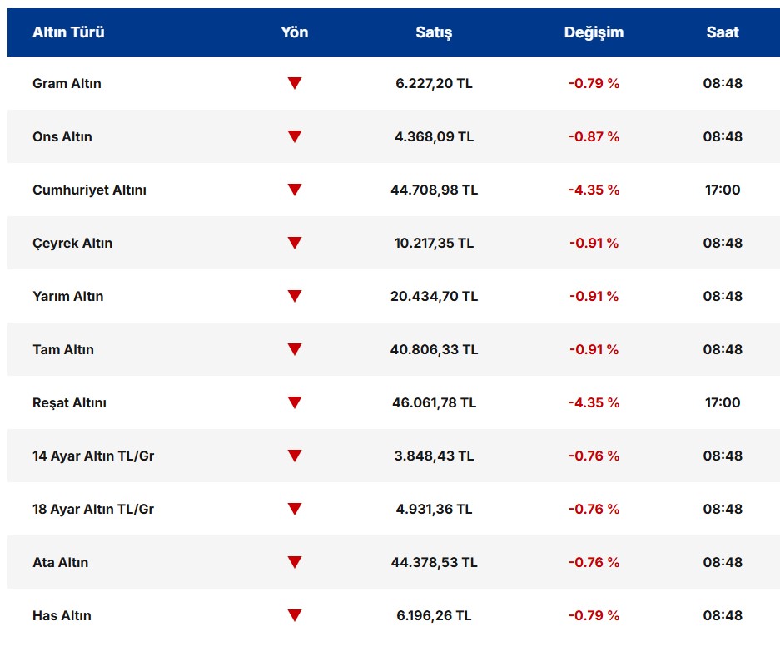Select the Değişim column header
The height and width of the screenshot is (646, 780).
[594, 32]
